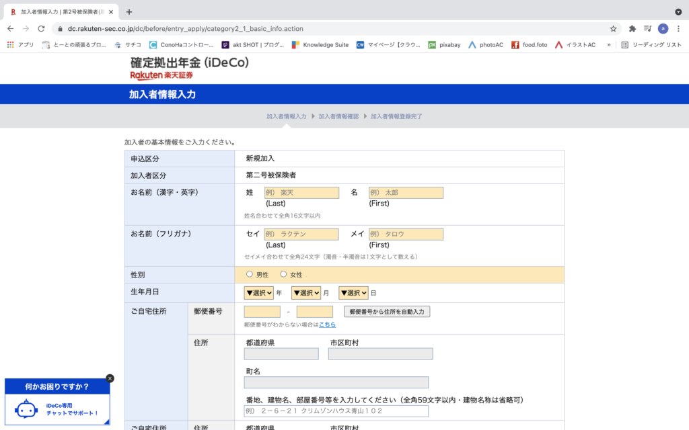Open the media control icon in toolbar
The image size is (689, 430).
(x=647, y=29)
